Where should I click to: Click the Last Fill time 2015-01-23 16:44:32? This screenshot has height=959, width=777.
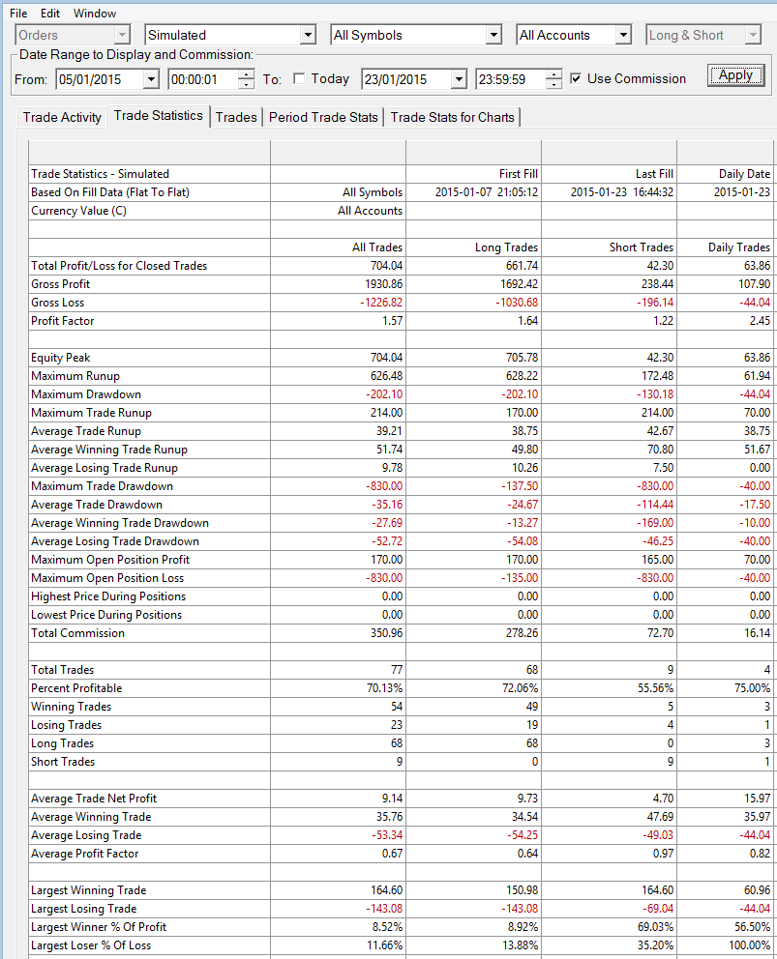622,192
